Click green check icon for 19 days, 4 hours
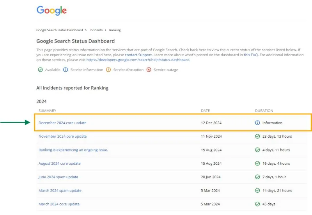 pyautogui.click(x=257, y=163)
